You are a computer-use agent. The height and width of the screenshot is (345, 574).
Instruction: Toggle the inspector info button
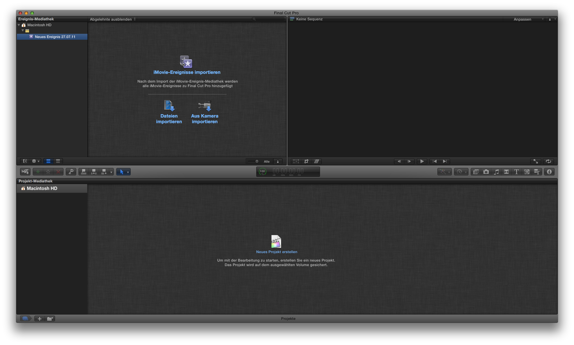point(549,172)
